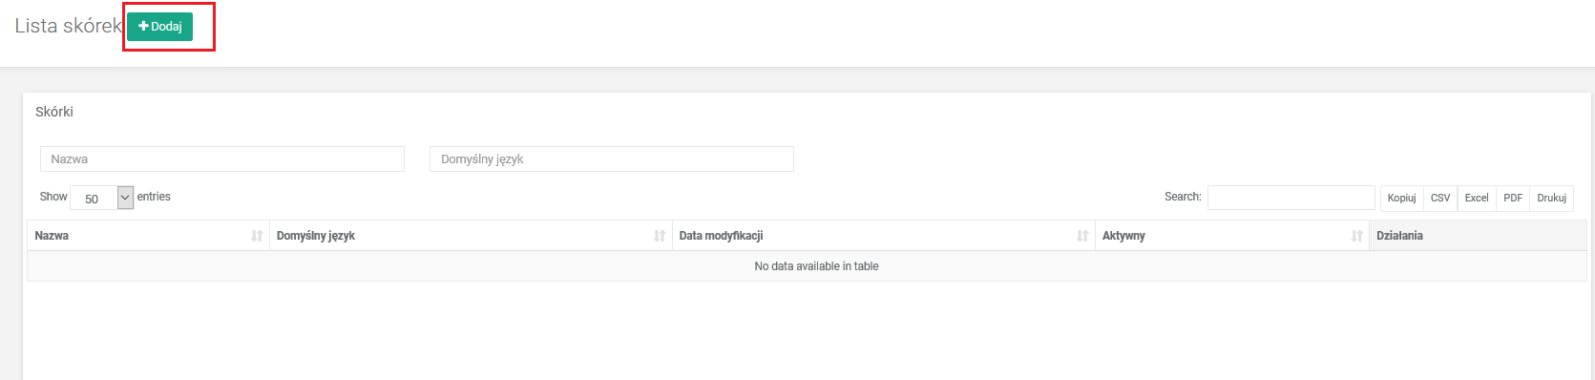Sort by Domyślny język arrows icon
The width and height of the screenshot is (1595, 380).
[x=660, y=236]
